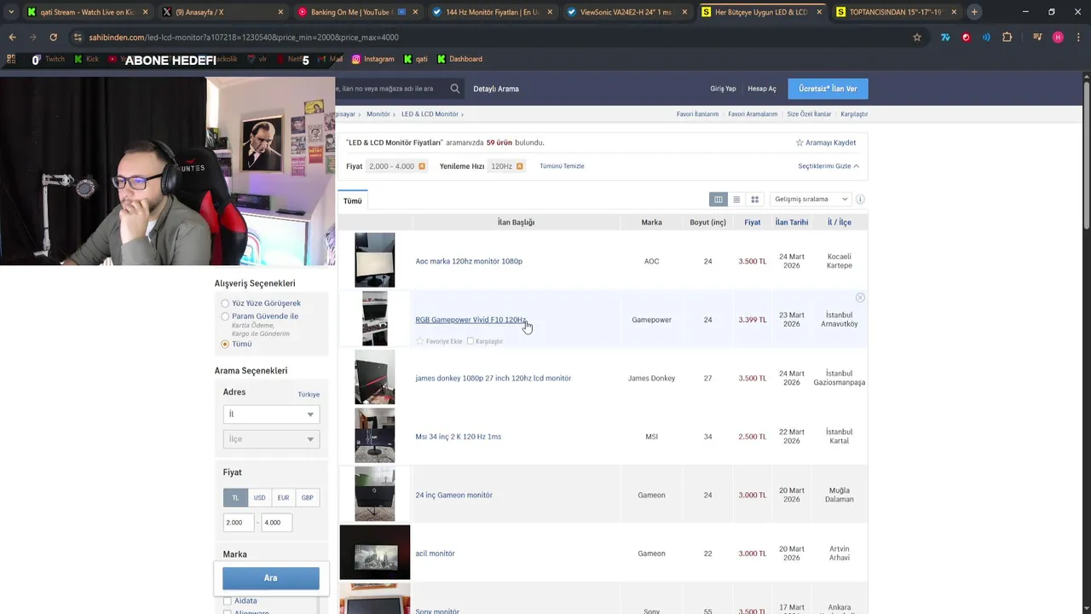The image size is (1091, 614).
Task: Click the minimum price field showing 2.000
Action: 239,523
